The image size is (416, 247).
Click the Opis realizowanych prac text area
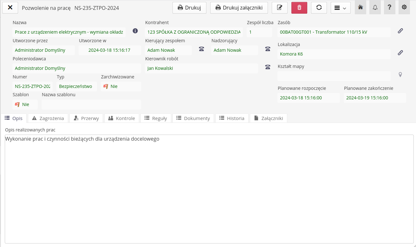209,189
